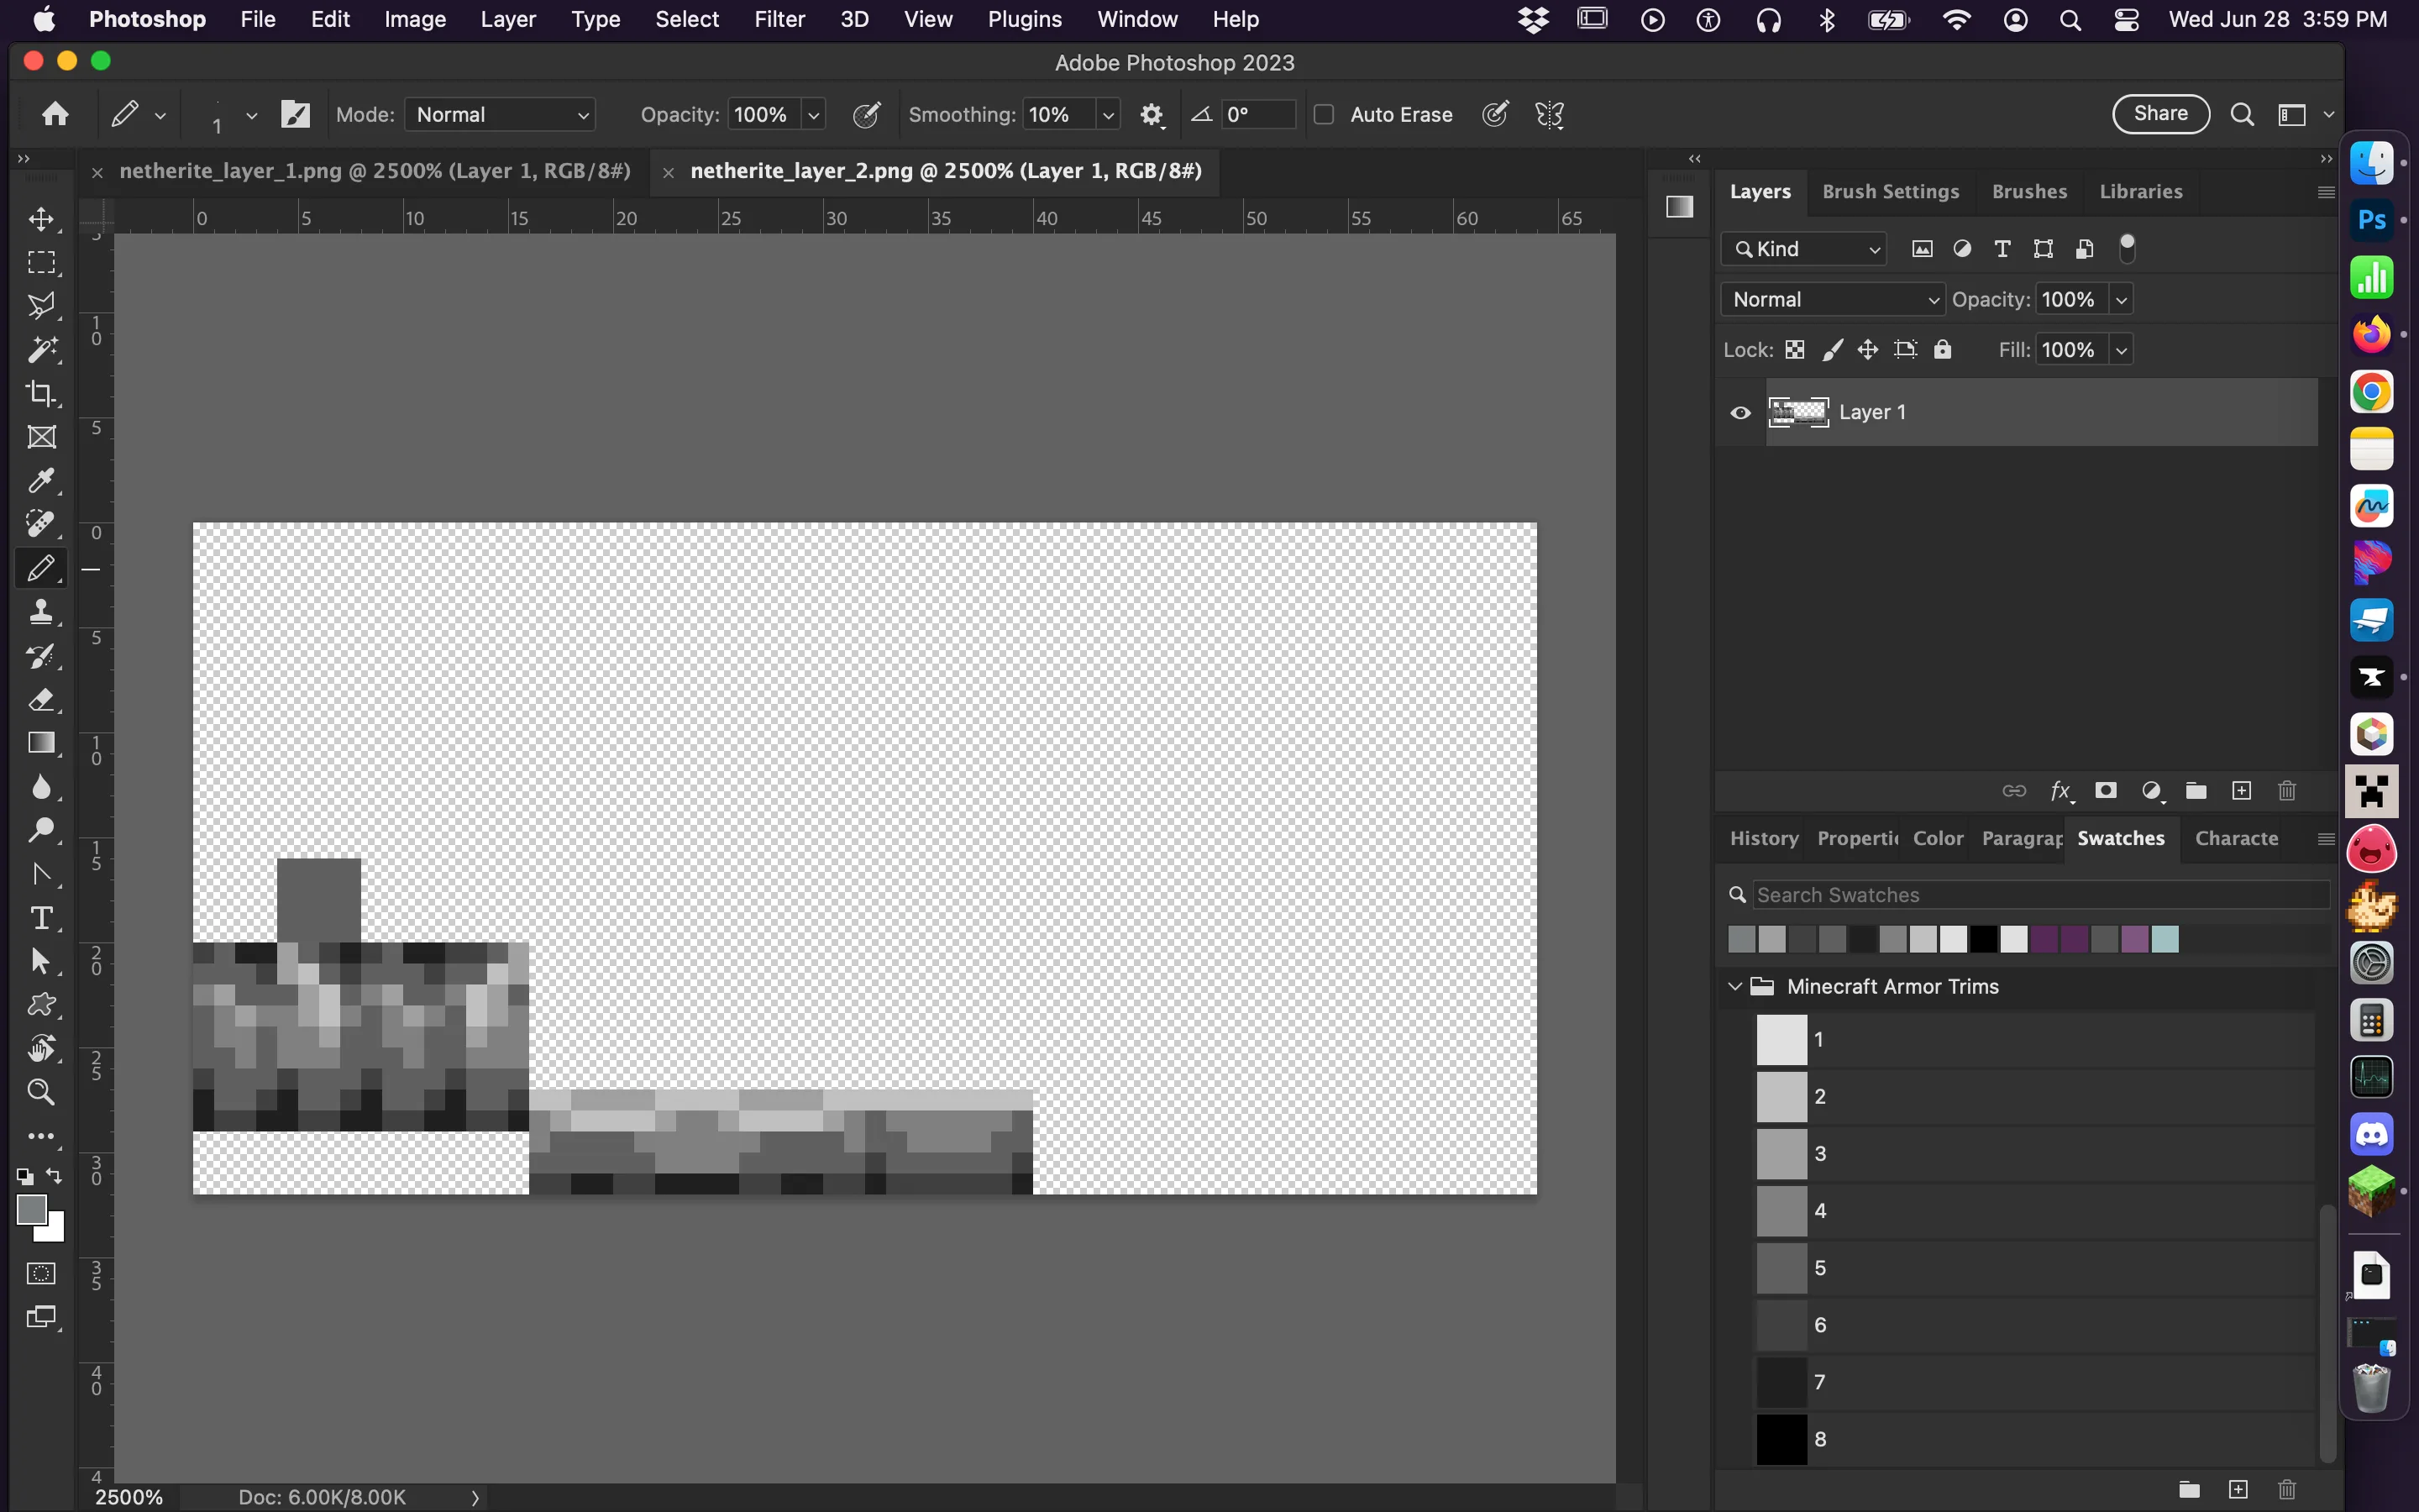Click the Search Swatches field

coord(2041,895)
